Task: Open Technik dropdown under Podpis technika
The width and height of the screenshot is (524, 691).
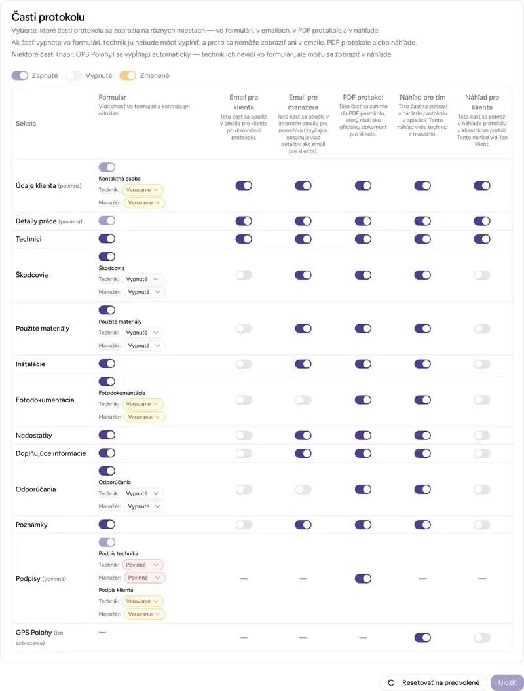Action: click(x=142, y=565)
